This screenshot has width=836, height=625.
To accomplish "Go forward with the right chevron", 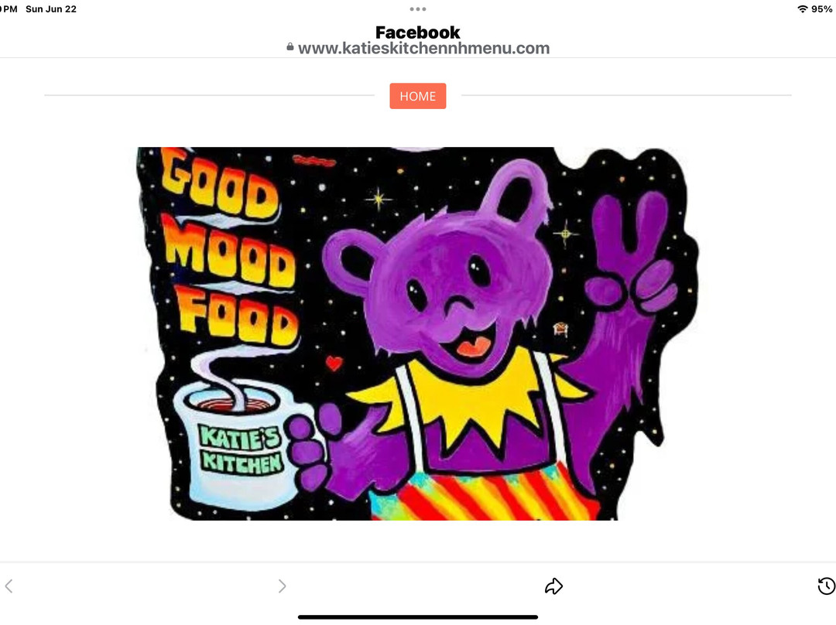I will (x=282, y=586).
